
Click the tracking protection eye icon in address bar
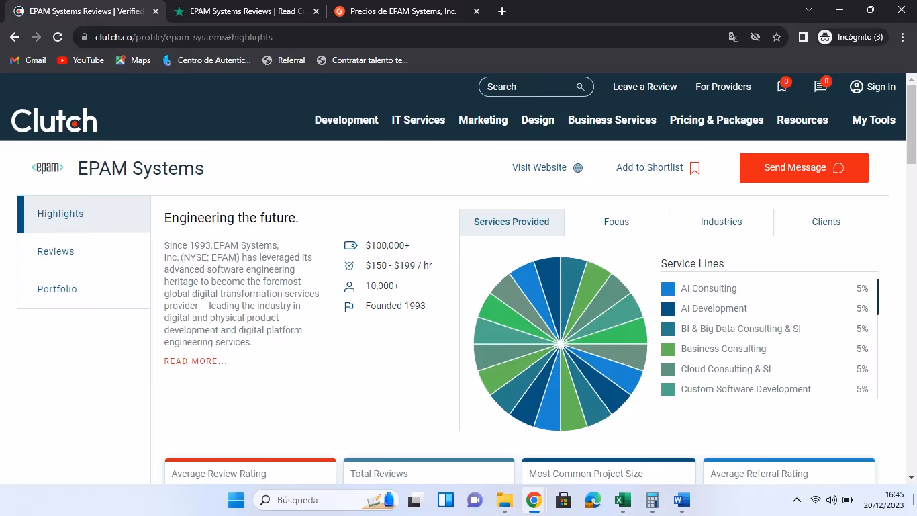click(x=755, y=37)
